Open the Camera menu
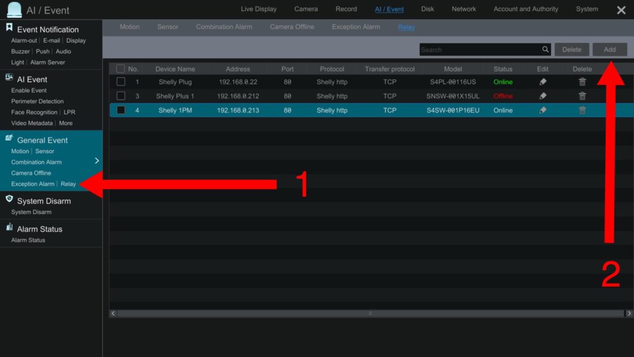The height and width of the screenshot is (357, 634). coord(306,9)
